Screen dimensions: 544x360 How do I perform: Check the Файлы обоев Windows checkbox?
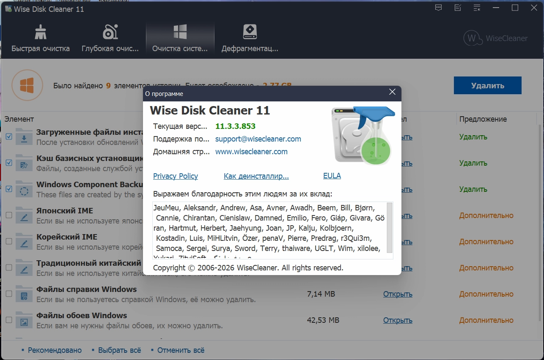(x=9, y=320)
